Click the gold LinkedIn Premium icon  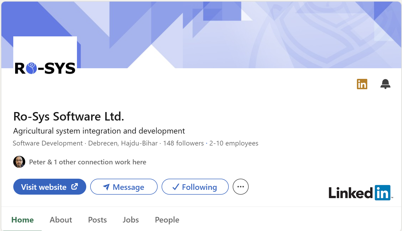click(362, 84)
